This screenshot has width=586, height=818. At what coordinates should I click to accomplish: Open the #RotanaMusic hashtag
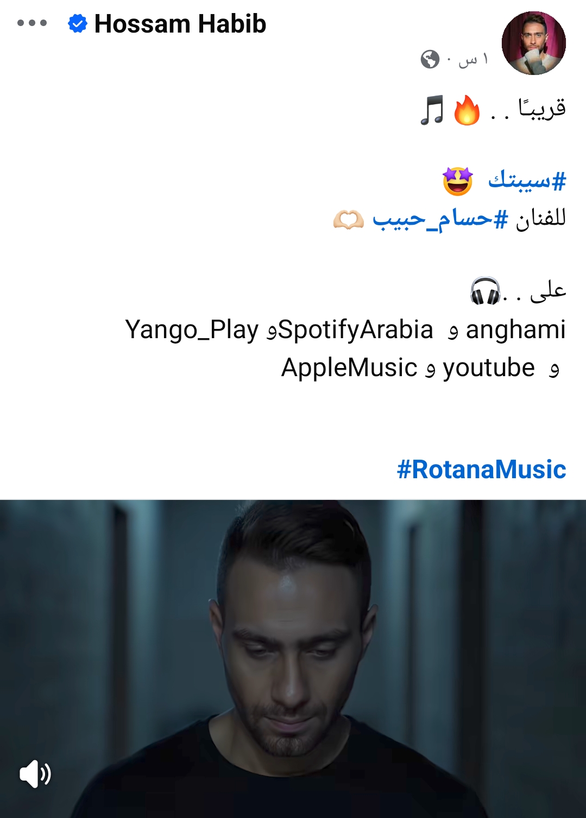[481, 470]
